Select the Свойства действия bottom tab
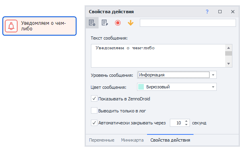Screen dimensions: 240x150 point(170,140)
